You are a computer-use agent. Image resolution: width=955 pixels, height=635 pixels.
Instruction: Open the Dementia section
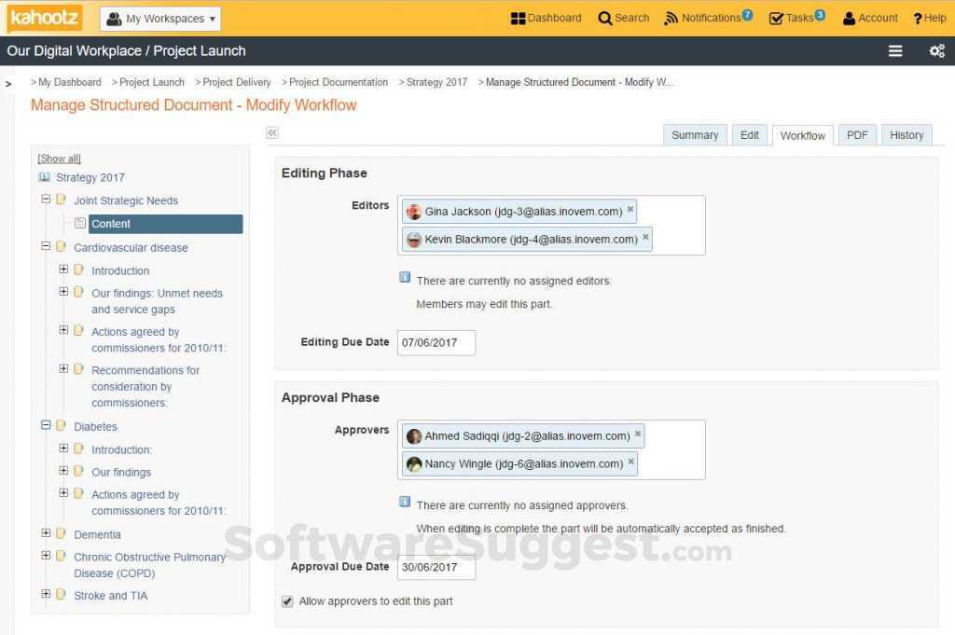click(97, 534)
